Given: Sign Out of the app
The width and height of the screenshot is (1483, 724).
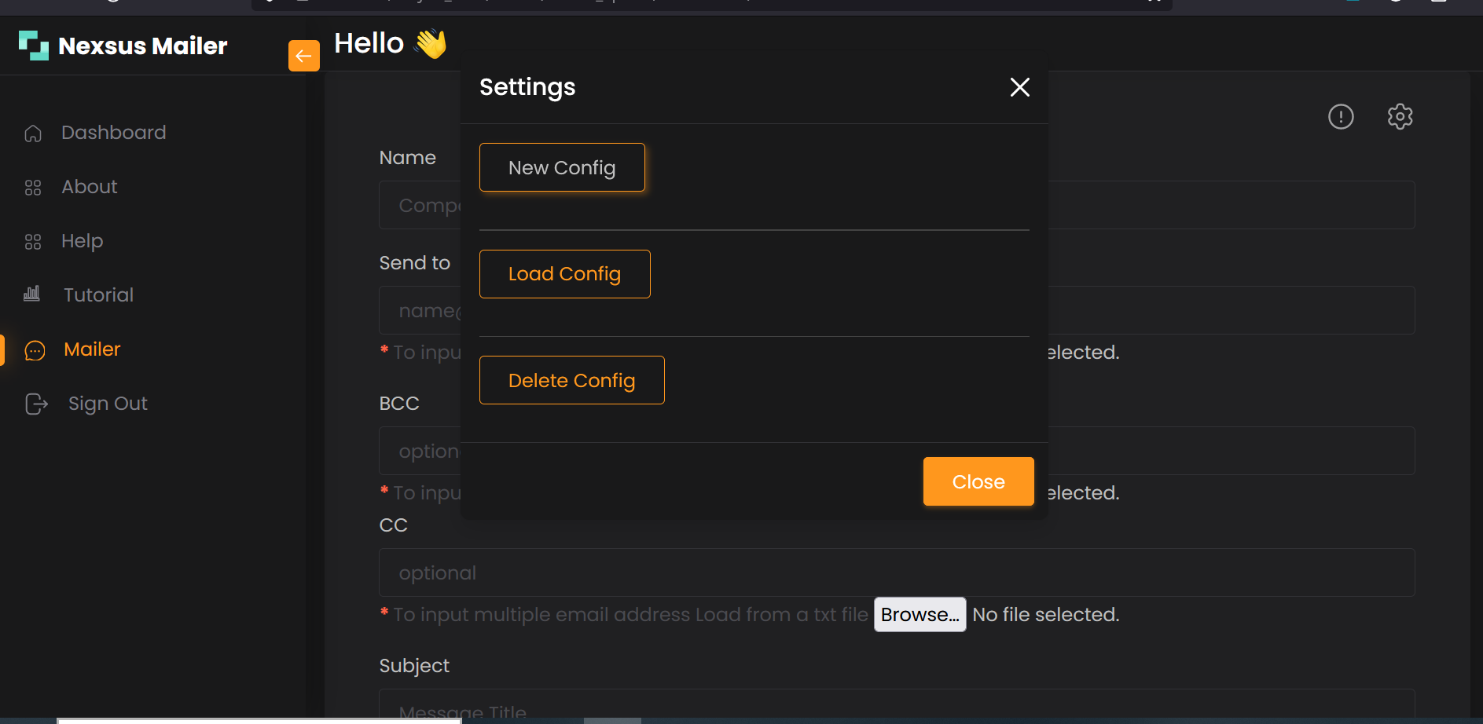Looking at the screenshot, I should pyautogui.click(x=108, y=404).
